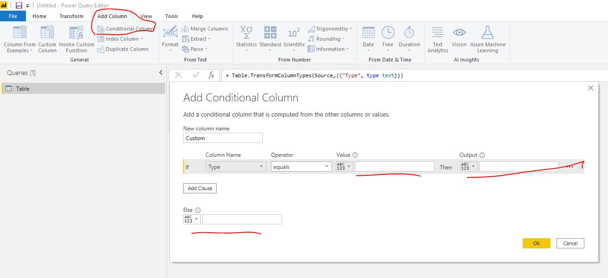
Task: Click the Scientific icon
Action: (x=294, y=32)
